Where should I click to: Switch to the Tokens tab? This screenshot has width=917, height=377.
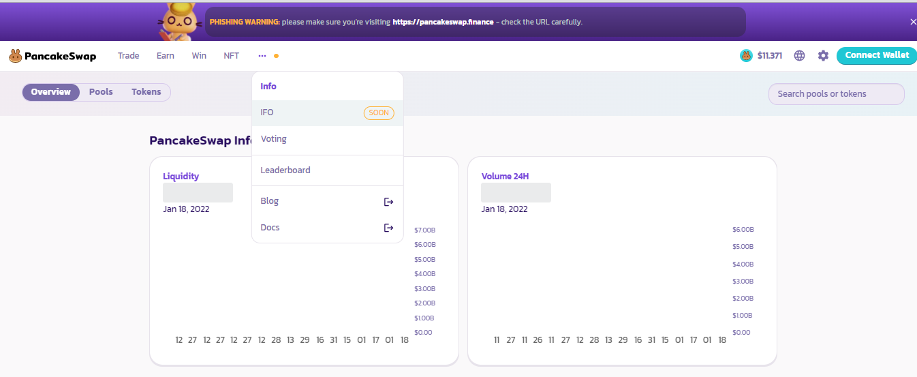pyautogui.click(x=146, y=92)
